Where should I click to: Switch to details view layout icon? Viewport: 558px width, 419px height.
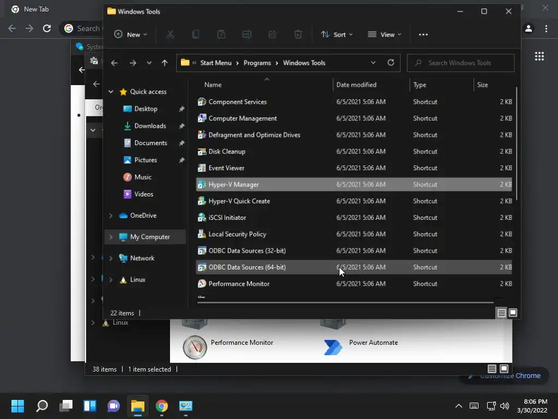[501, 313]
